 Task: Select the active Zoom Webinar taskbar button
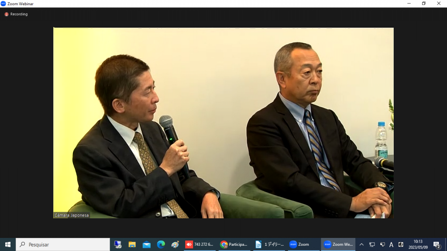click(x=338, y=244)
